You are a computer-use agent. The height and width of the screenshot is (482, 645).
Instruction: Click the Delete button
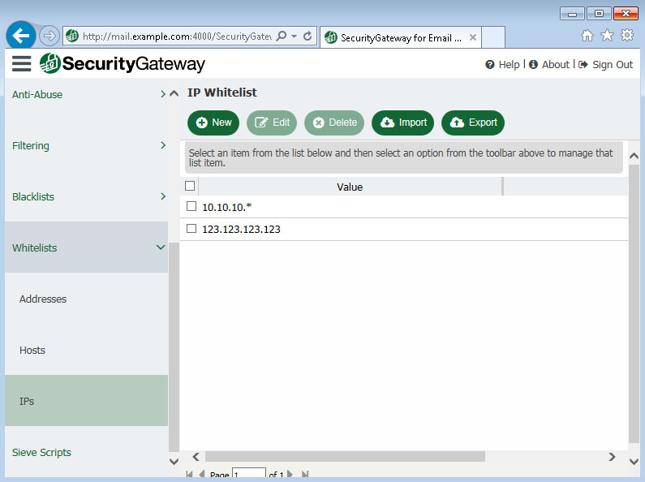[334, 123]
